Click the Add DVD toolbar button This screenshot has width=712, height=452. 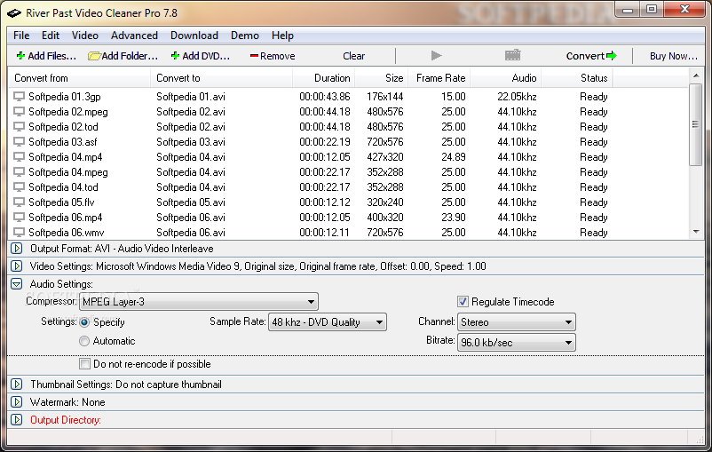(x=201, y=56)
